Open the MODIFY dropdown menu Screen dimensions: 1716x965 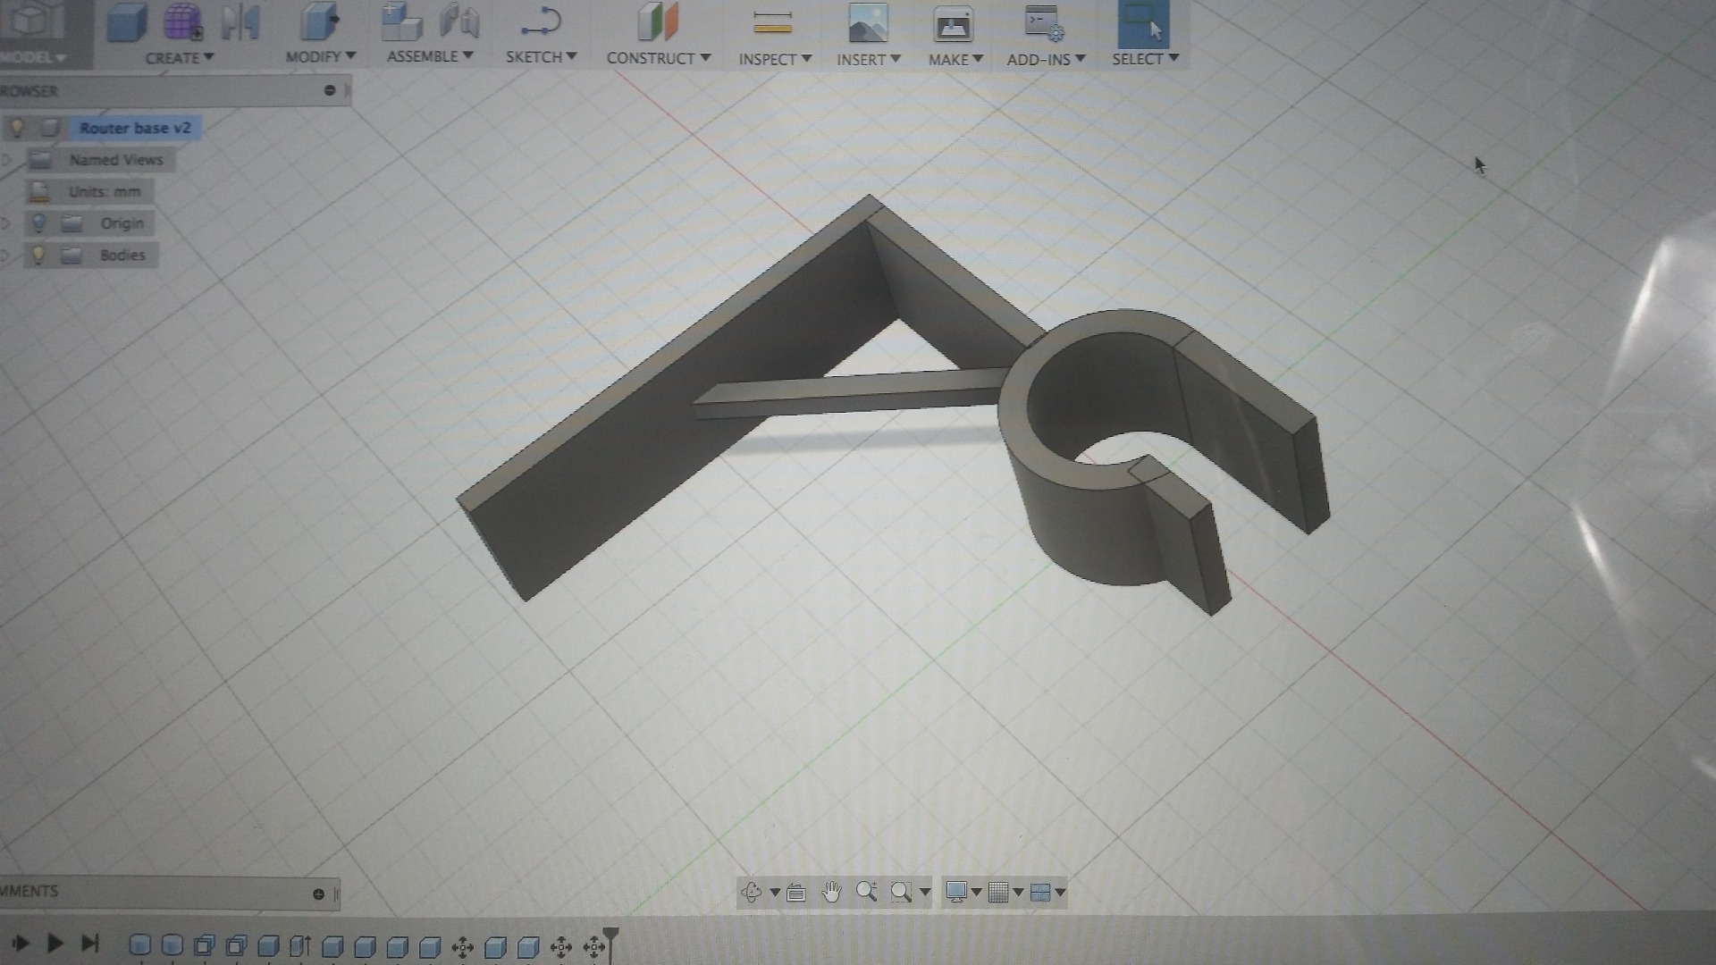click(320, 56)
